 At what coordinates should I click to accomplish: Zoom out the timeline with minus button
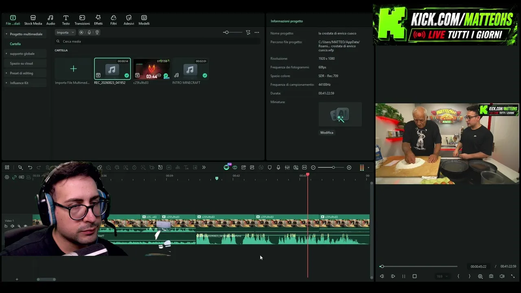tap(313, 167)
